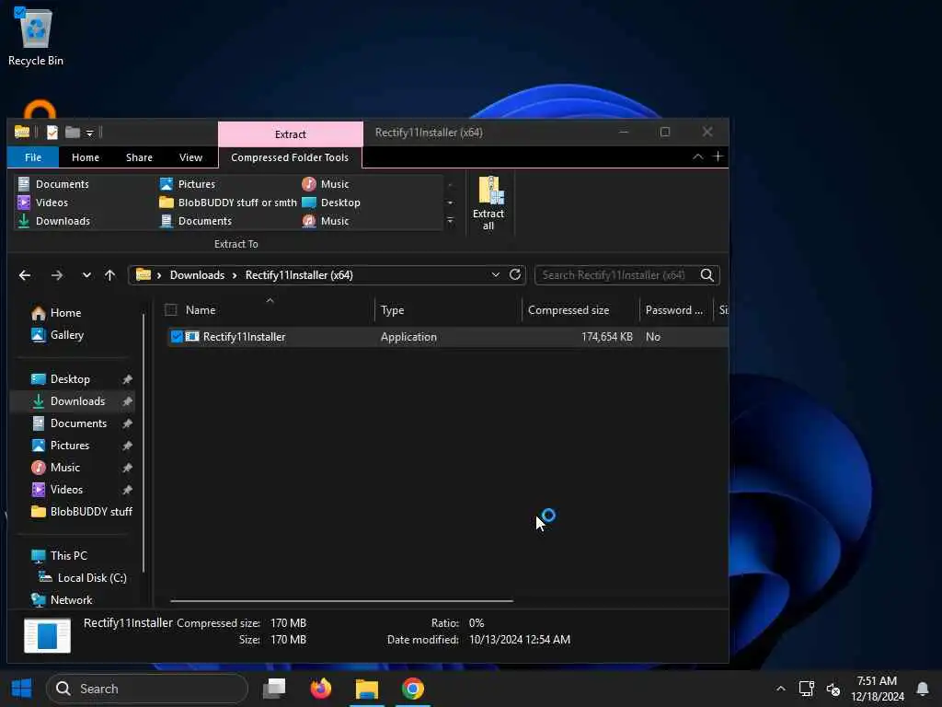Click the taskbar Search box
The height and width of the screenshot is (707, 942).
pos(147,689)
